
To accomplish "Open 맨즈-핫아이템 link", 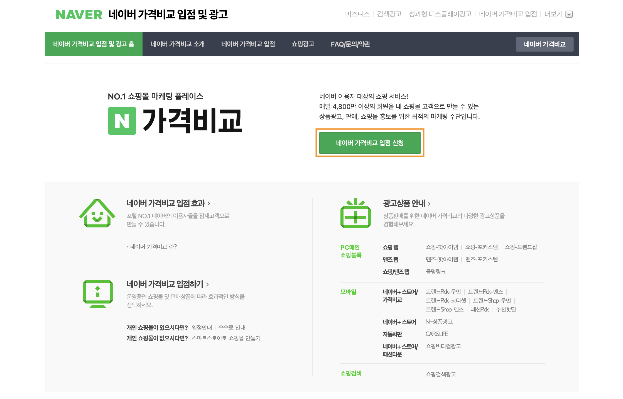I will pos(442,259).
